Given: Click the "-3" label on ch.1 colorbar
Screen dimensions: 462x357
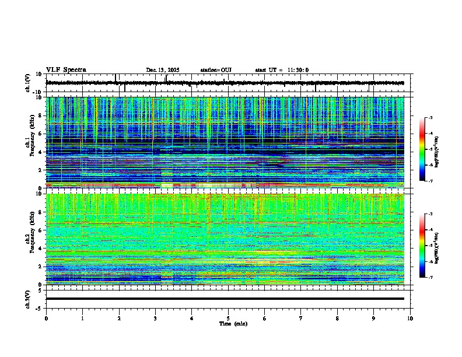Looking at the screenshot, I should point(430,118).
